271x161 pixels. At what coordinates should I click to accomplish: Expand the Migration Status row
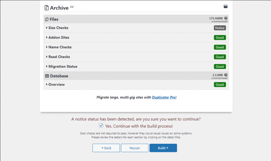[x=61, y=66]
